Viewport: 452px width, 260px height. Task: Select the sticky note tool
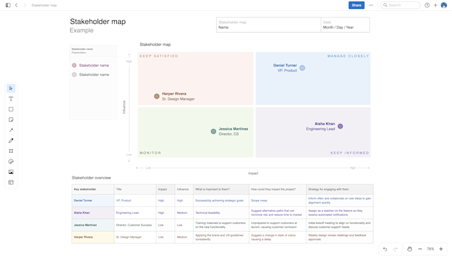[x=11, y=120]
